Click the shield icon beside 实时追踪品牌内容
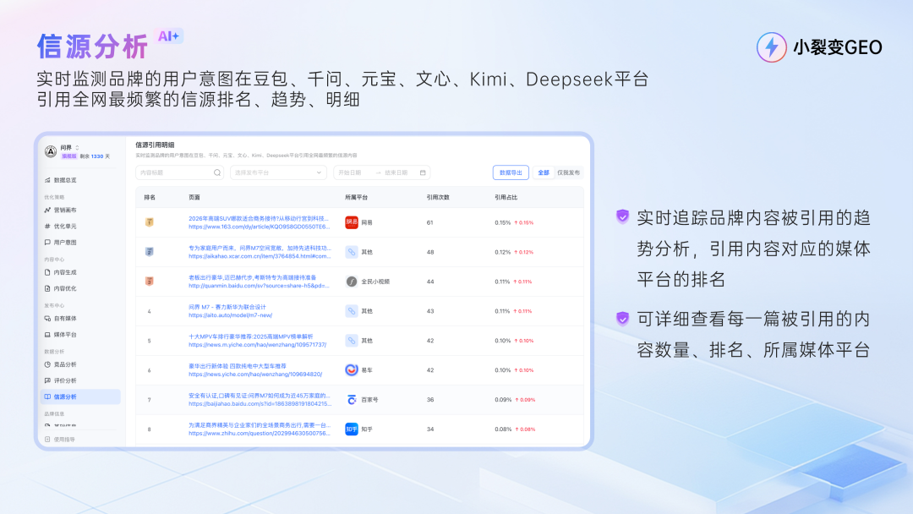This screenshot has width=913, height=514. pyautogui.click(x=622, y=217)
